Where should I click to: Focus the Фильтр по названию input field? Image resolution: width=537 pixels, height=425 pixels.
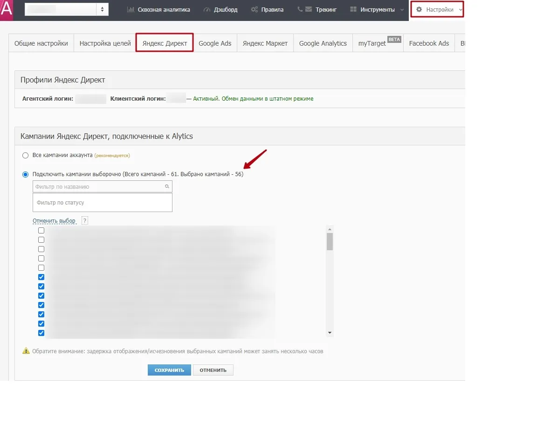tap(103, 187)
